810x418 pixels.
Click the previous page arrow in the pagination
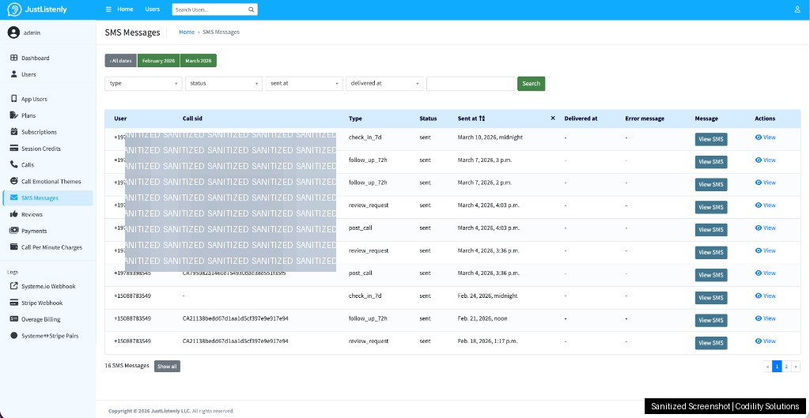[x=767, y=367]
